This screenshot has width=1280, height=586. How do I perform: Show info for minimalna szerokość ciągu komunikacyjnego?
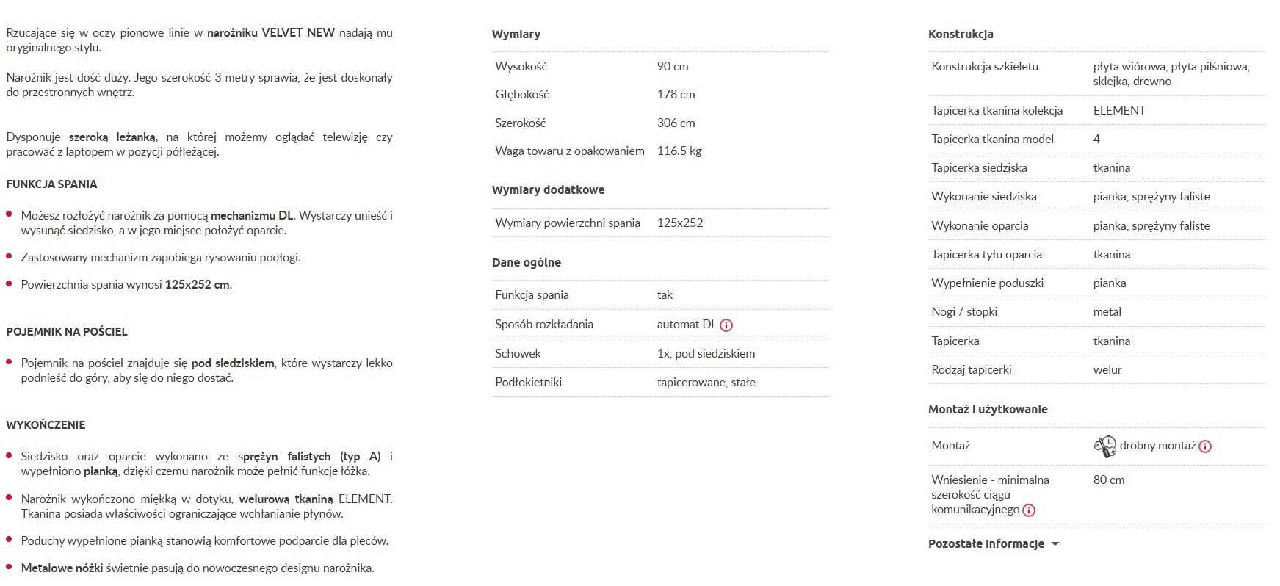[x=1029, y=510]
